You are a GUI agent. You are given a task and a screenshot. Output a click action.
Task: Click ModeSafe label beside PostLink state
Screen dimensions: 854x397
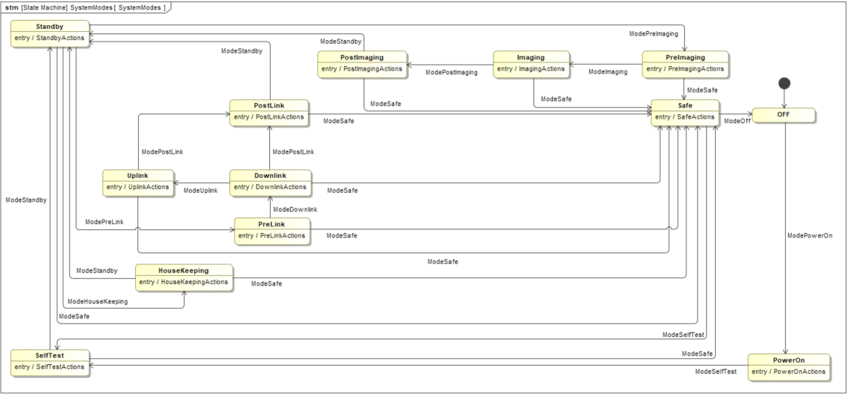click(338, 122)
